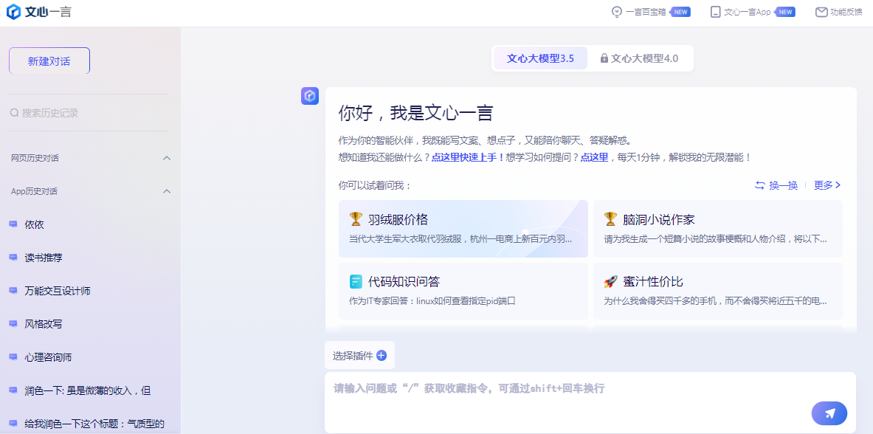Click App历史对话 section label
Viewport: 873px width, 434px height.
click(x=35, y=191)
